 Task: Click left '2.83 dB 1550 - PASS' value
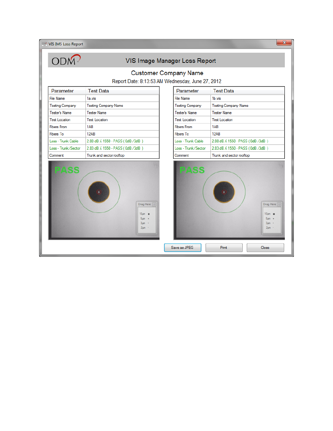point(115,148)
